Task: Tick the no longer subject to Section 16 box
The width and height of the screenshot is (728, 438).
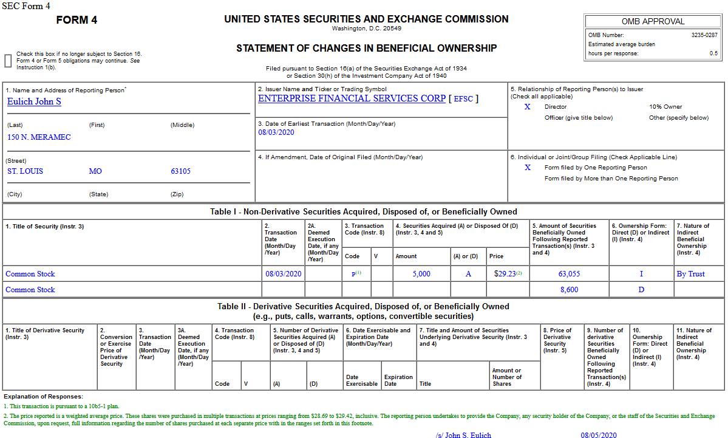Action: [x=8, y=61]
